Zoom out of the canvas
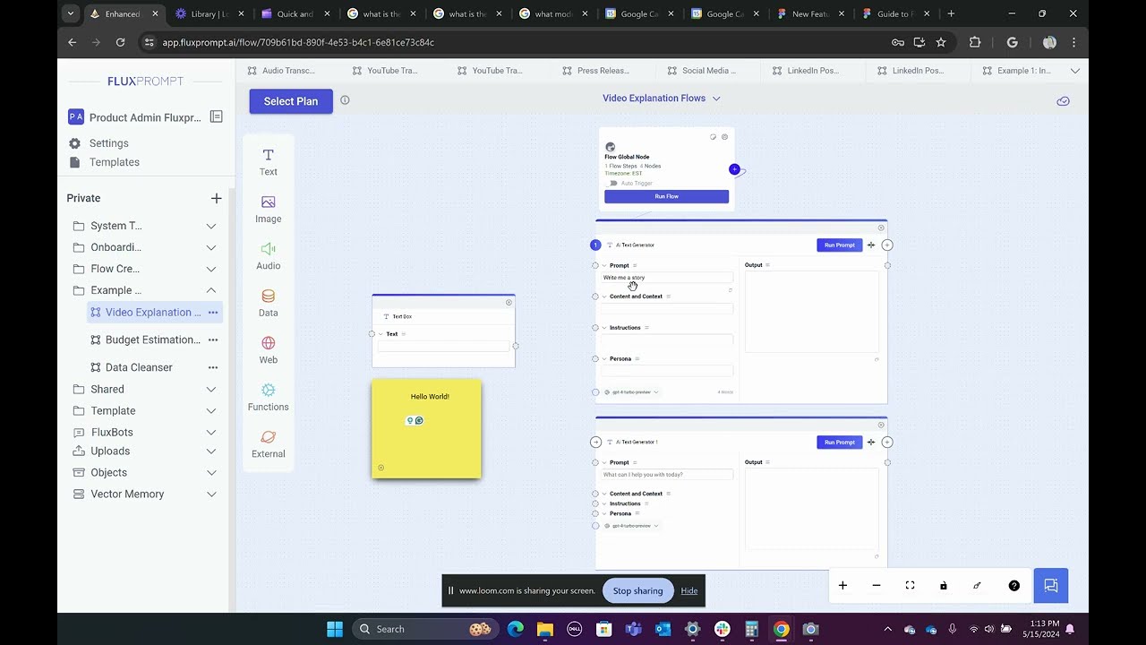 [x=877, y=586]
